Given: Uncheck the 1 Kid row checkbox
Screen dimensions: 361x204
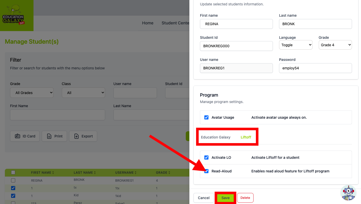Looking at the screenshot, I should pyautogui.click(x=13, y=196).
